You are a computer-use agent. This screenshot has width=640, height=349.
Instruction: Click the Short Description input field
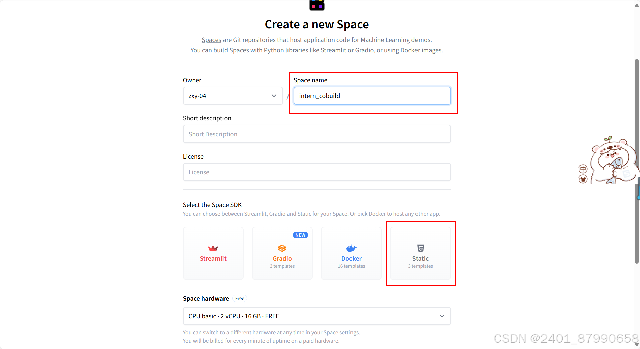pos(317,134)
